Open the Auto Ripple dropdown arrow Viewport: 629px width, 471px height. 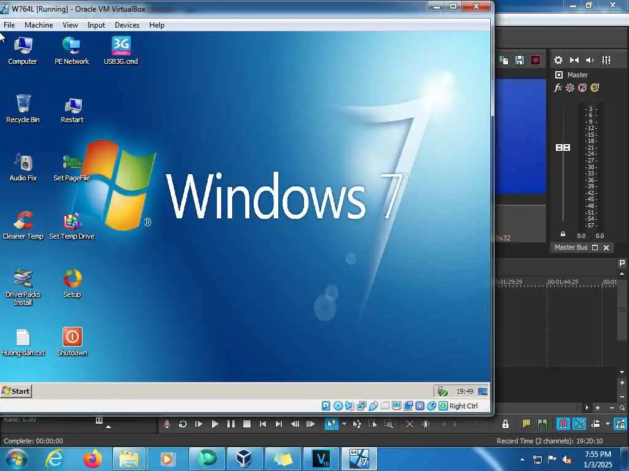pos(608,424)
